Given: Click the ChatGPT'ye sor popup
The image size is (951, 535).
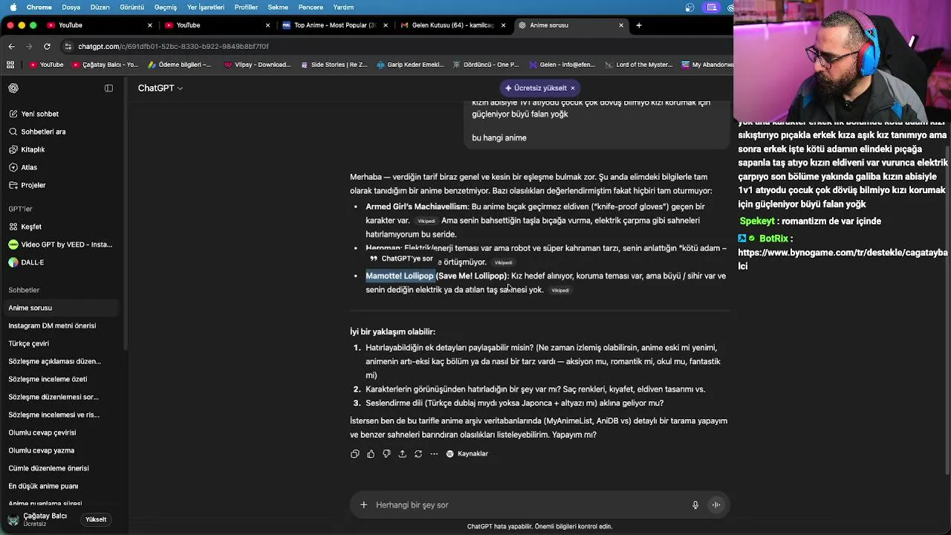Looking at the screenshot, I should point(401,259).
